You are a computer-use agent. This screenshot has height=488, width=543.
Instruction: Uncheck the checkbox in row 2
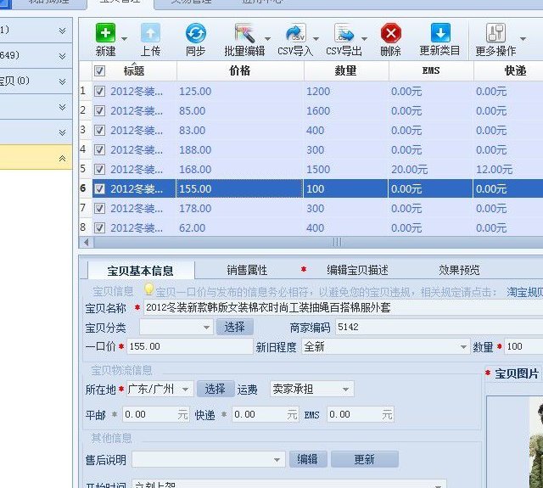[x=99, y=110]
